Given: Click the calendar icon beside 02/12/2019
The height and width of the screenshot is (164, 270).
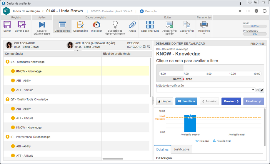Looking at the screenshot, I should coord(144,47).
